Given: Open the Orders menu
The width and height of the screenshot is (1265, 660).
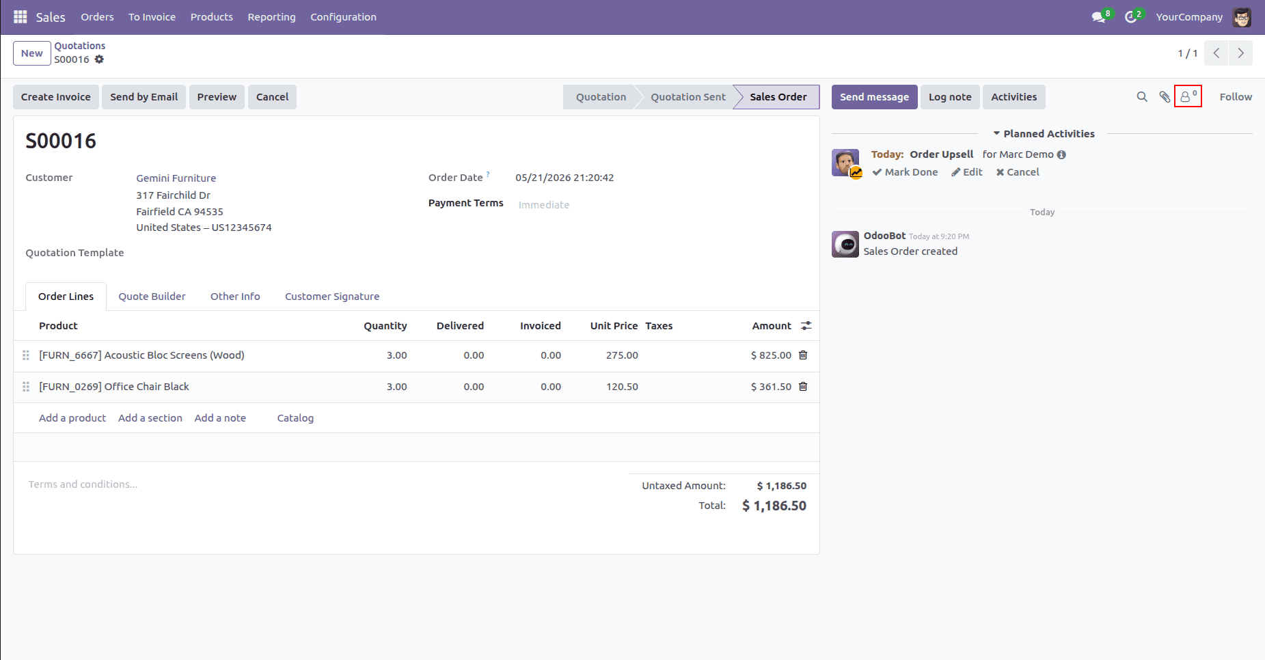Looking at the screenshot, I should [x=97, y=17].
